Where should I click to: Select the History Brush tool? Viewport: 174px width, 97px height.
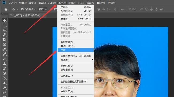click(5, 68)
